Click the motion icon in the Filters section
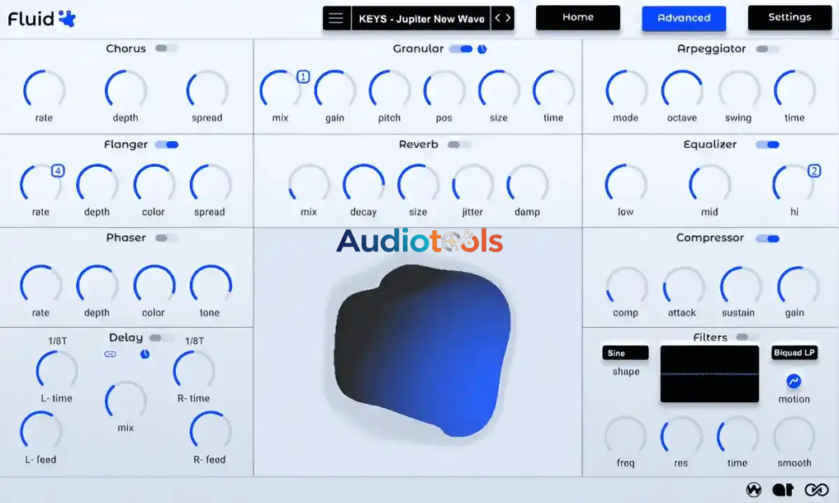The width and height of the screenshot is (839, 503). pos(793,379)
